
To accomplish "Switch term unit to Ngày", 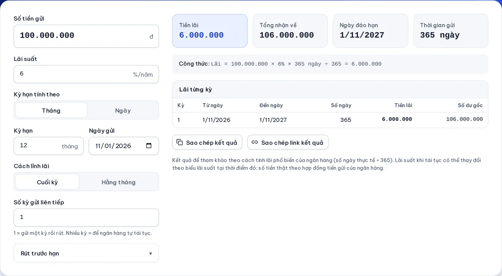I will 123,110.
